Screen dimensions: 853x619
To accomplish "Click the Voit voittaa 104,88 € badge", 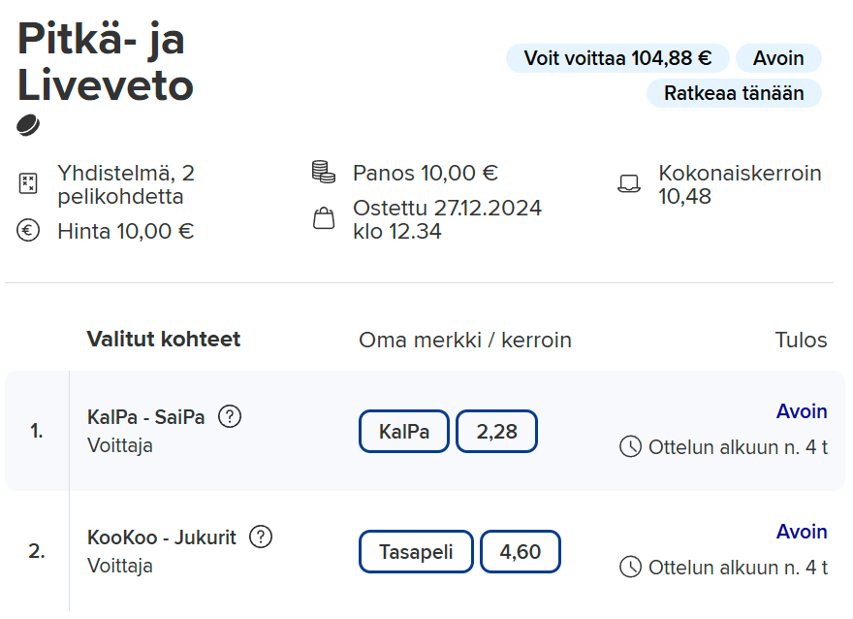I will pos(617,57).
